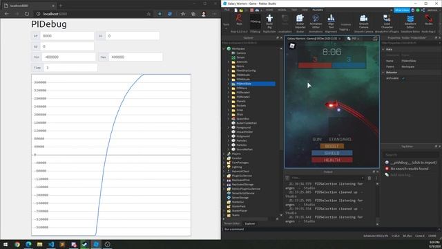Viewport: 442px width, 249px height.
Task: Expand the Lighting service
Action: [224, 167]
